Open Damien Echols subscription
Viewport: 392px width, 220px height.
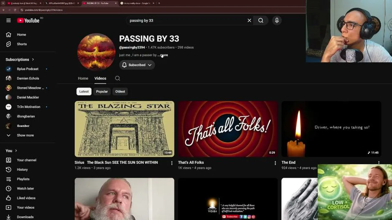click(x=28, y=79)
